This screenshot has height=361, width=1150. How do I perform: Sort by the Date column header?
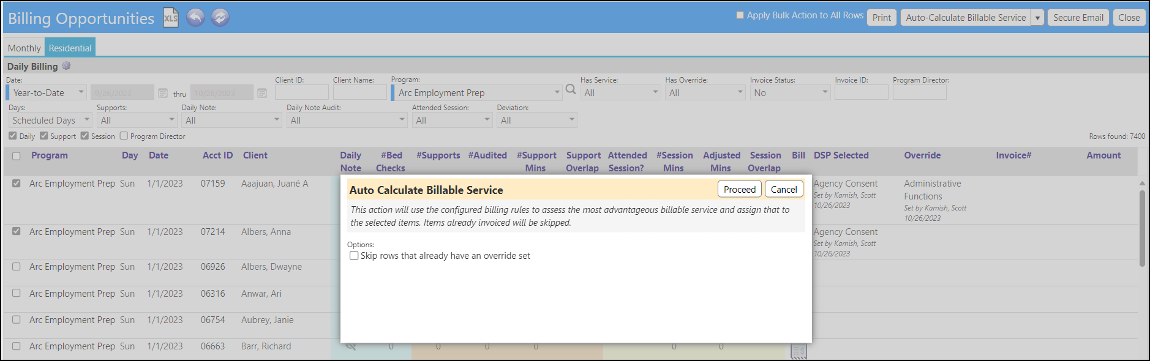tap(159, 155)
